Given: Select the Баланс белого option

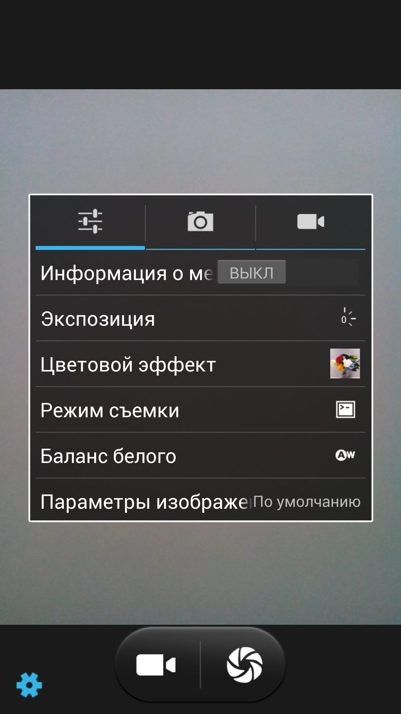Looking at the screenshot, I should click(x=200, y=456).
